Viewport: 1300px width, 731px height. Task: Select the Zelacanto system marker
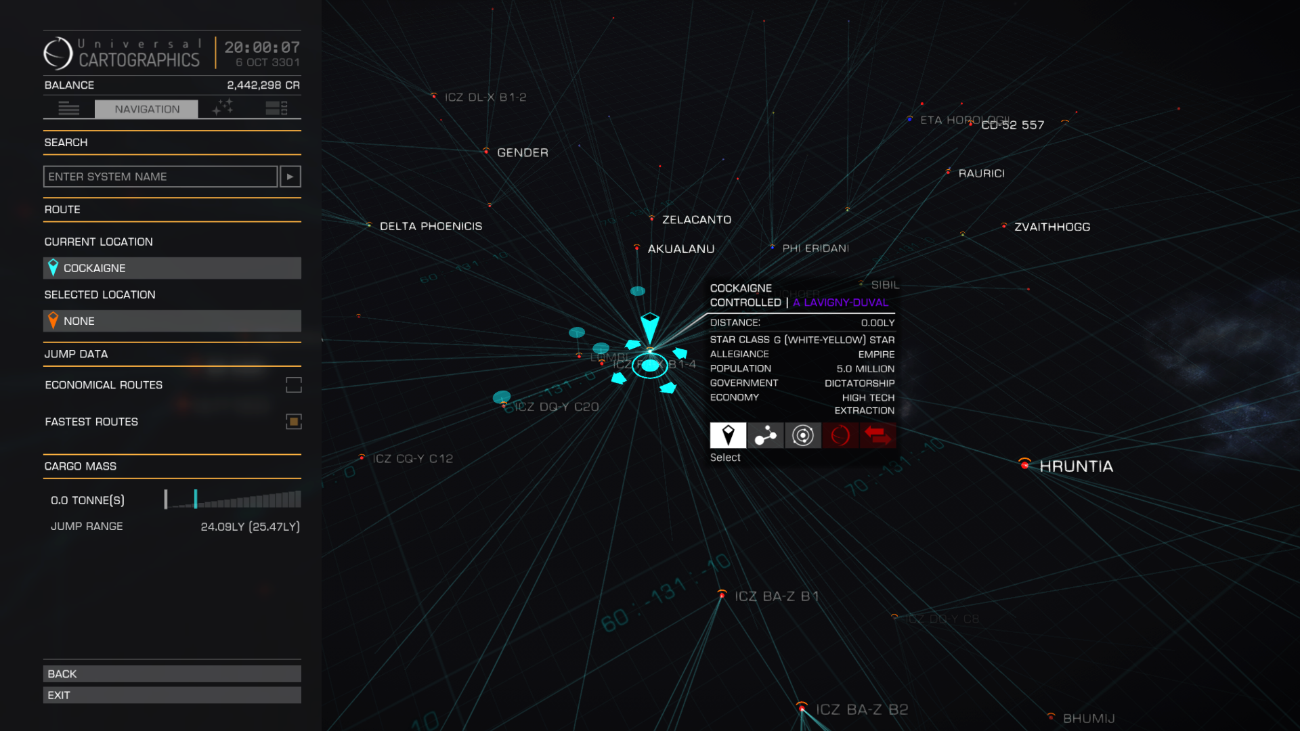[652, 218]
